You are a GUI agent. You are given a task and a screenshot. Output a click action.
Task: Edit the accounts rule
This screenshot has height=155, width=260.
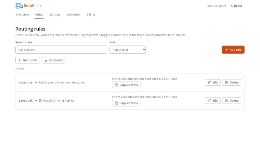(213, 83)
